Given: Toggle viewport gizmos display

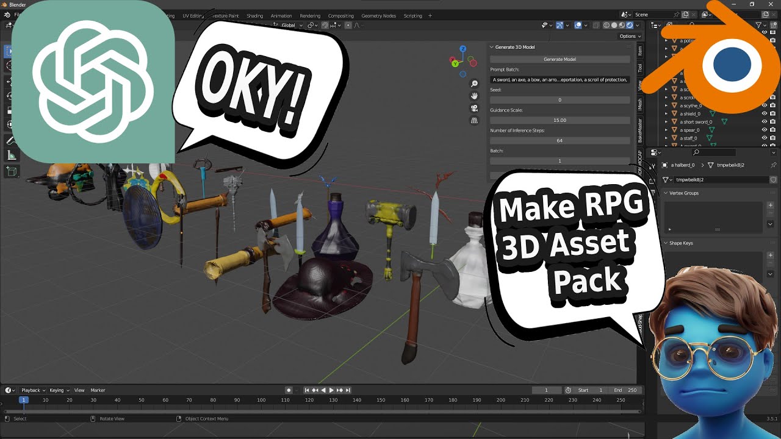Looking at the screenshot, I should click(x=560, y=25).
